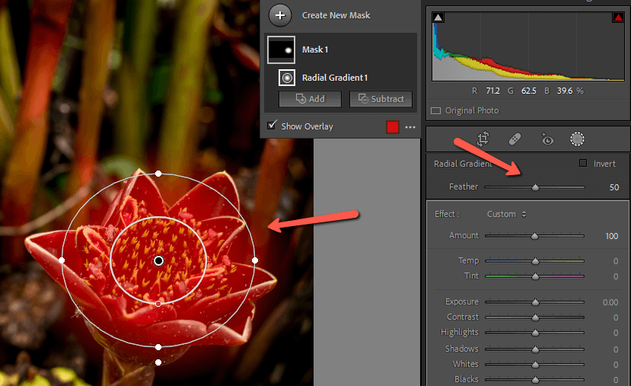Click the Whites slider handle
Screen dimensions: 631x386
(x=535, y=365)
